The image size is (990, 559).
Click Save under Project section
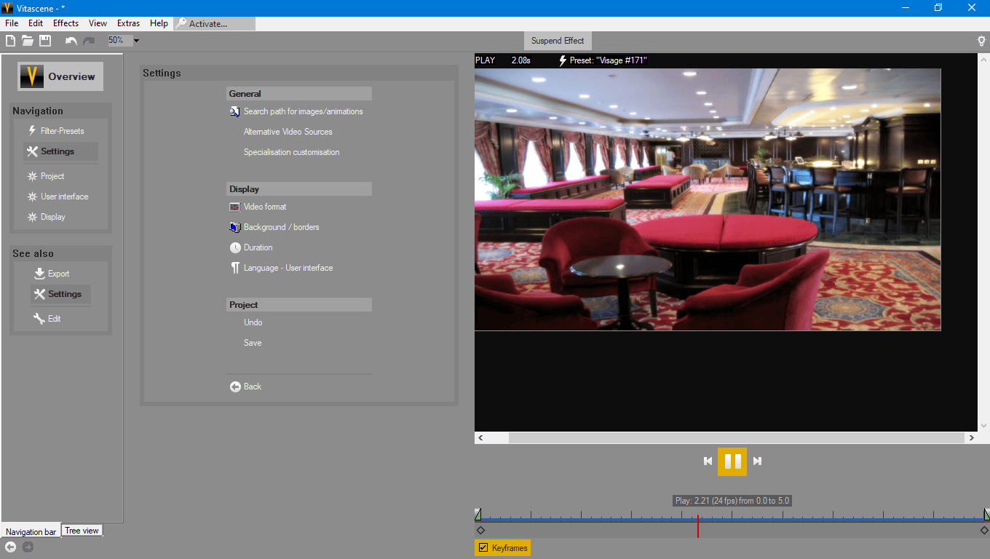(x=253, y=343)
